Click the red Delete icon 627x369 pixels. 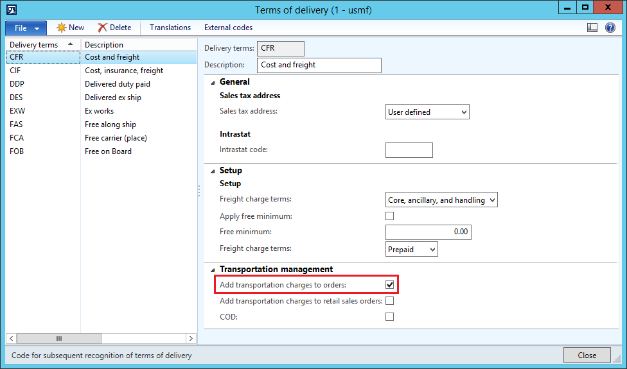point(102,28)
